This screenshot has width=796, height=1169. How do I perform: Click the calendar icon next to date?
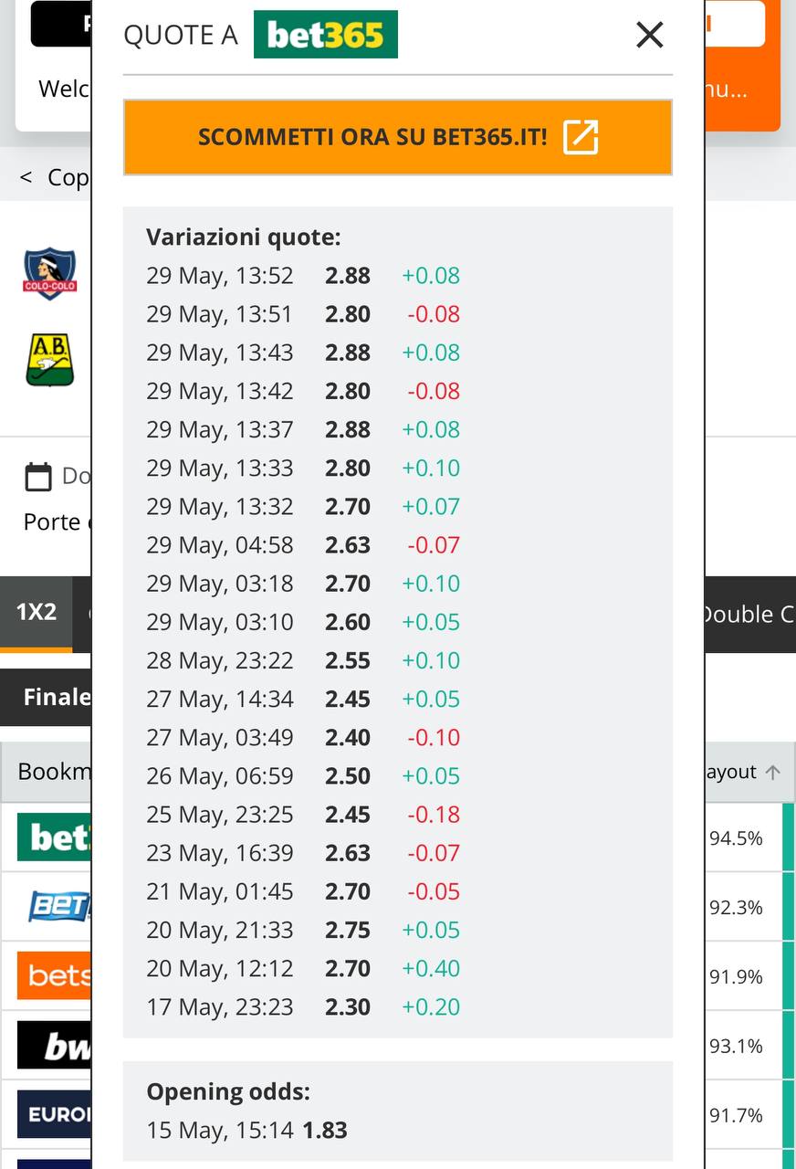coord(38,477)
